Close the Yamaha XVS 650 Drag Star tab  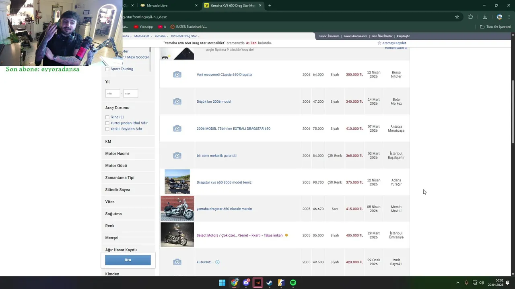pyautogui.click(x=260, y=6)
